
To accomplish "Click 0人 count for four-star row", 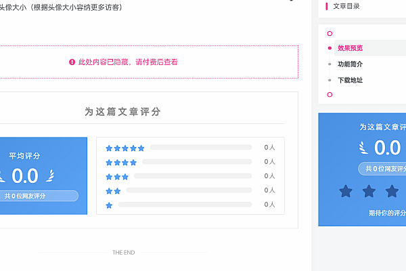I will [269, 161].
